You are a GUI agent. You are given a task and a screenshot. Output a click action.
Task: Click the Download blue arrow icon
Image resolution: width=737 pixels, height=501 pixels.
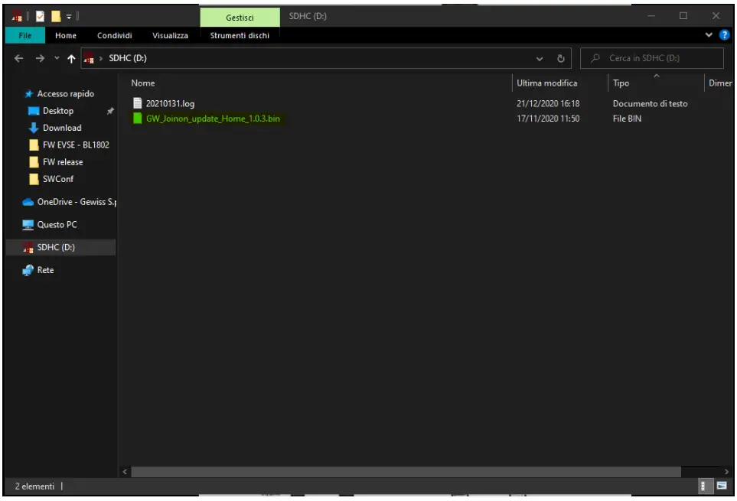[34, 128]
